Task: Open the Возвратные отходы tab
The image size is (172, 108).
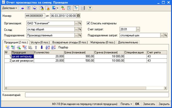Action: coord(70,42)
